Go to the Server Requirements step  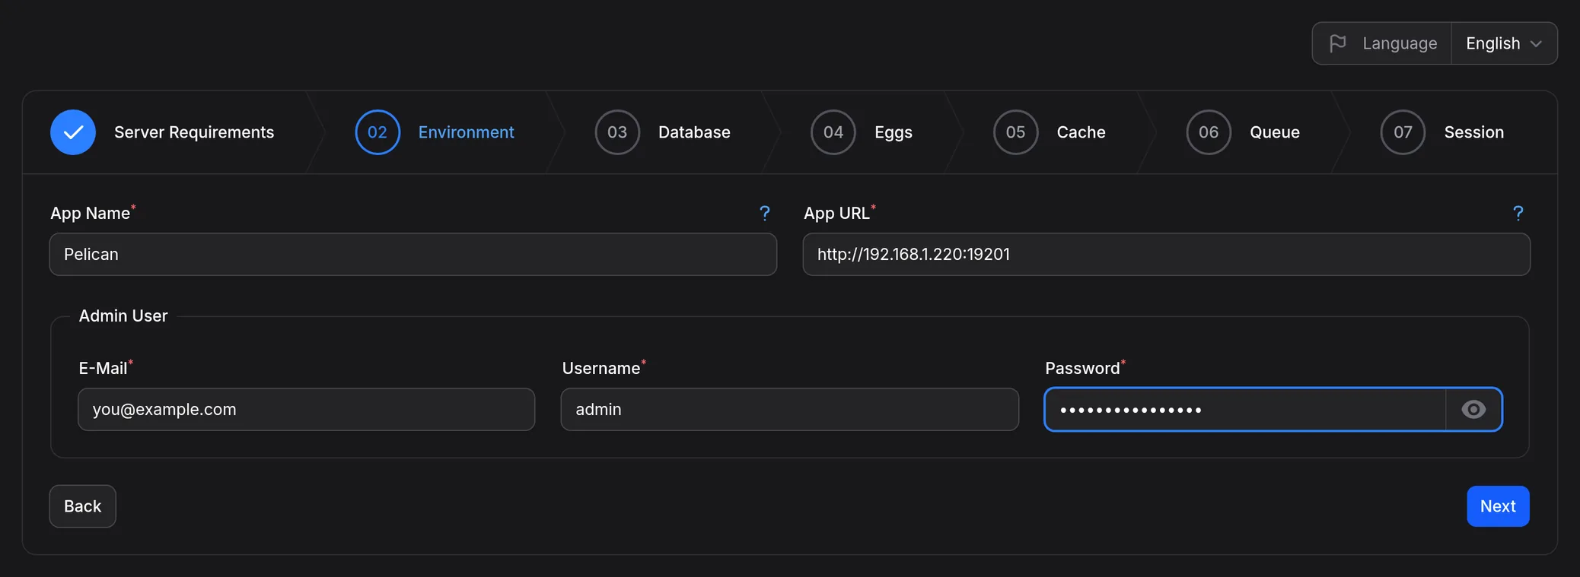[x=194, y=132]
